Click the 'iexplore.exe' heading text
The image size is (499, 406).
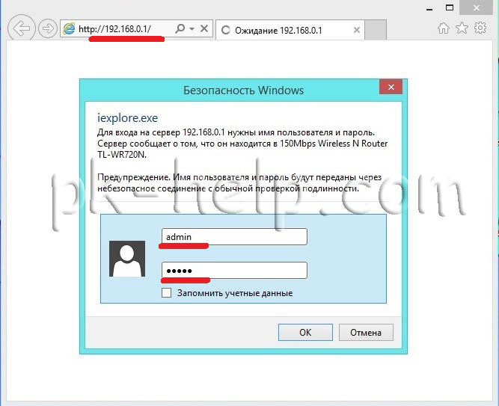click(x=127, y=118)
